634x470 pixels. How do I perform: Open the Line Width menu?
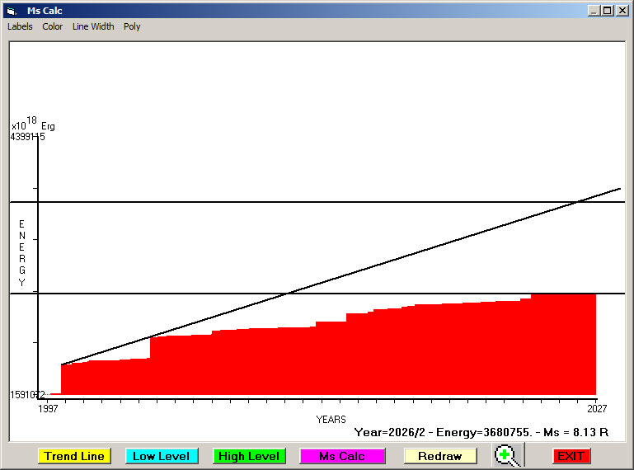93,26
